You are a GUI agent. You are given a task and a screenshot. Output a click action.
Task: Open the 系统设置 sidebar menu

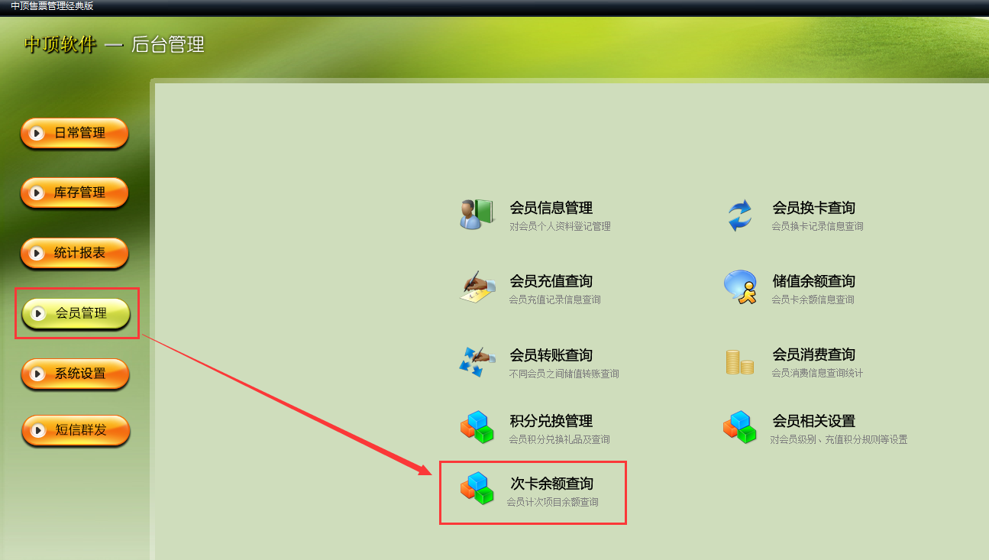(x=75, y=374)
